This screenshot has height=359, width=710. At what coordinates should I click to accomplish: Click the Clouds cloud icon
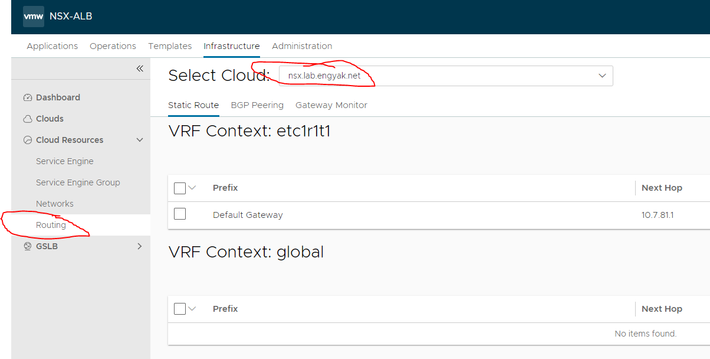[x=27, y=119]
